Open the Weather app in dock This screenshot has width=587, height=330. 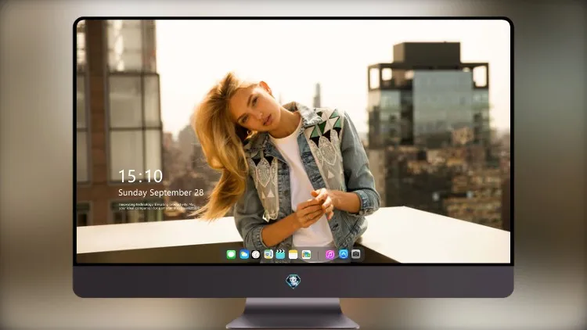coord(244,254)
